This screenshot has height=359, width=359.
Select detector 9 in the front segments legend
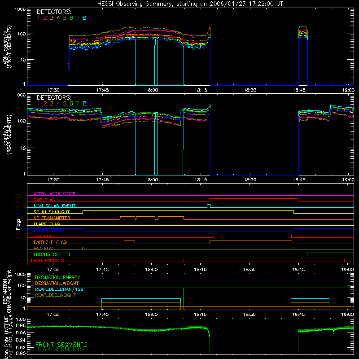[x=91, y=18]
